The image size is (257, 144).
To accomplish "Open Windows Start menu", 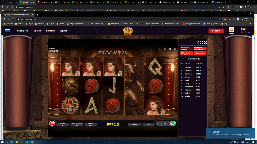I will 2,142.
